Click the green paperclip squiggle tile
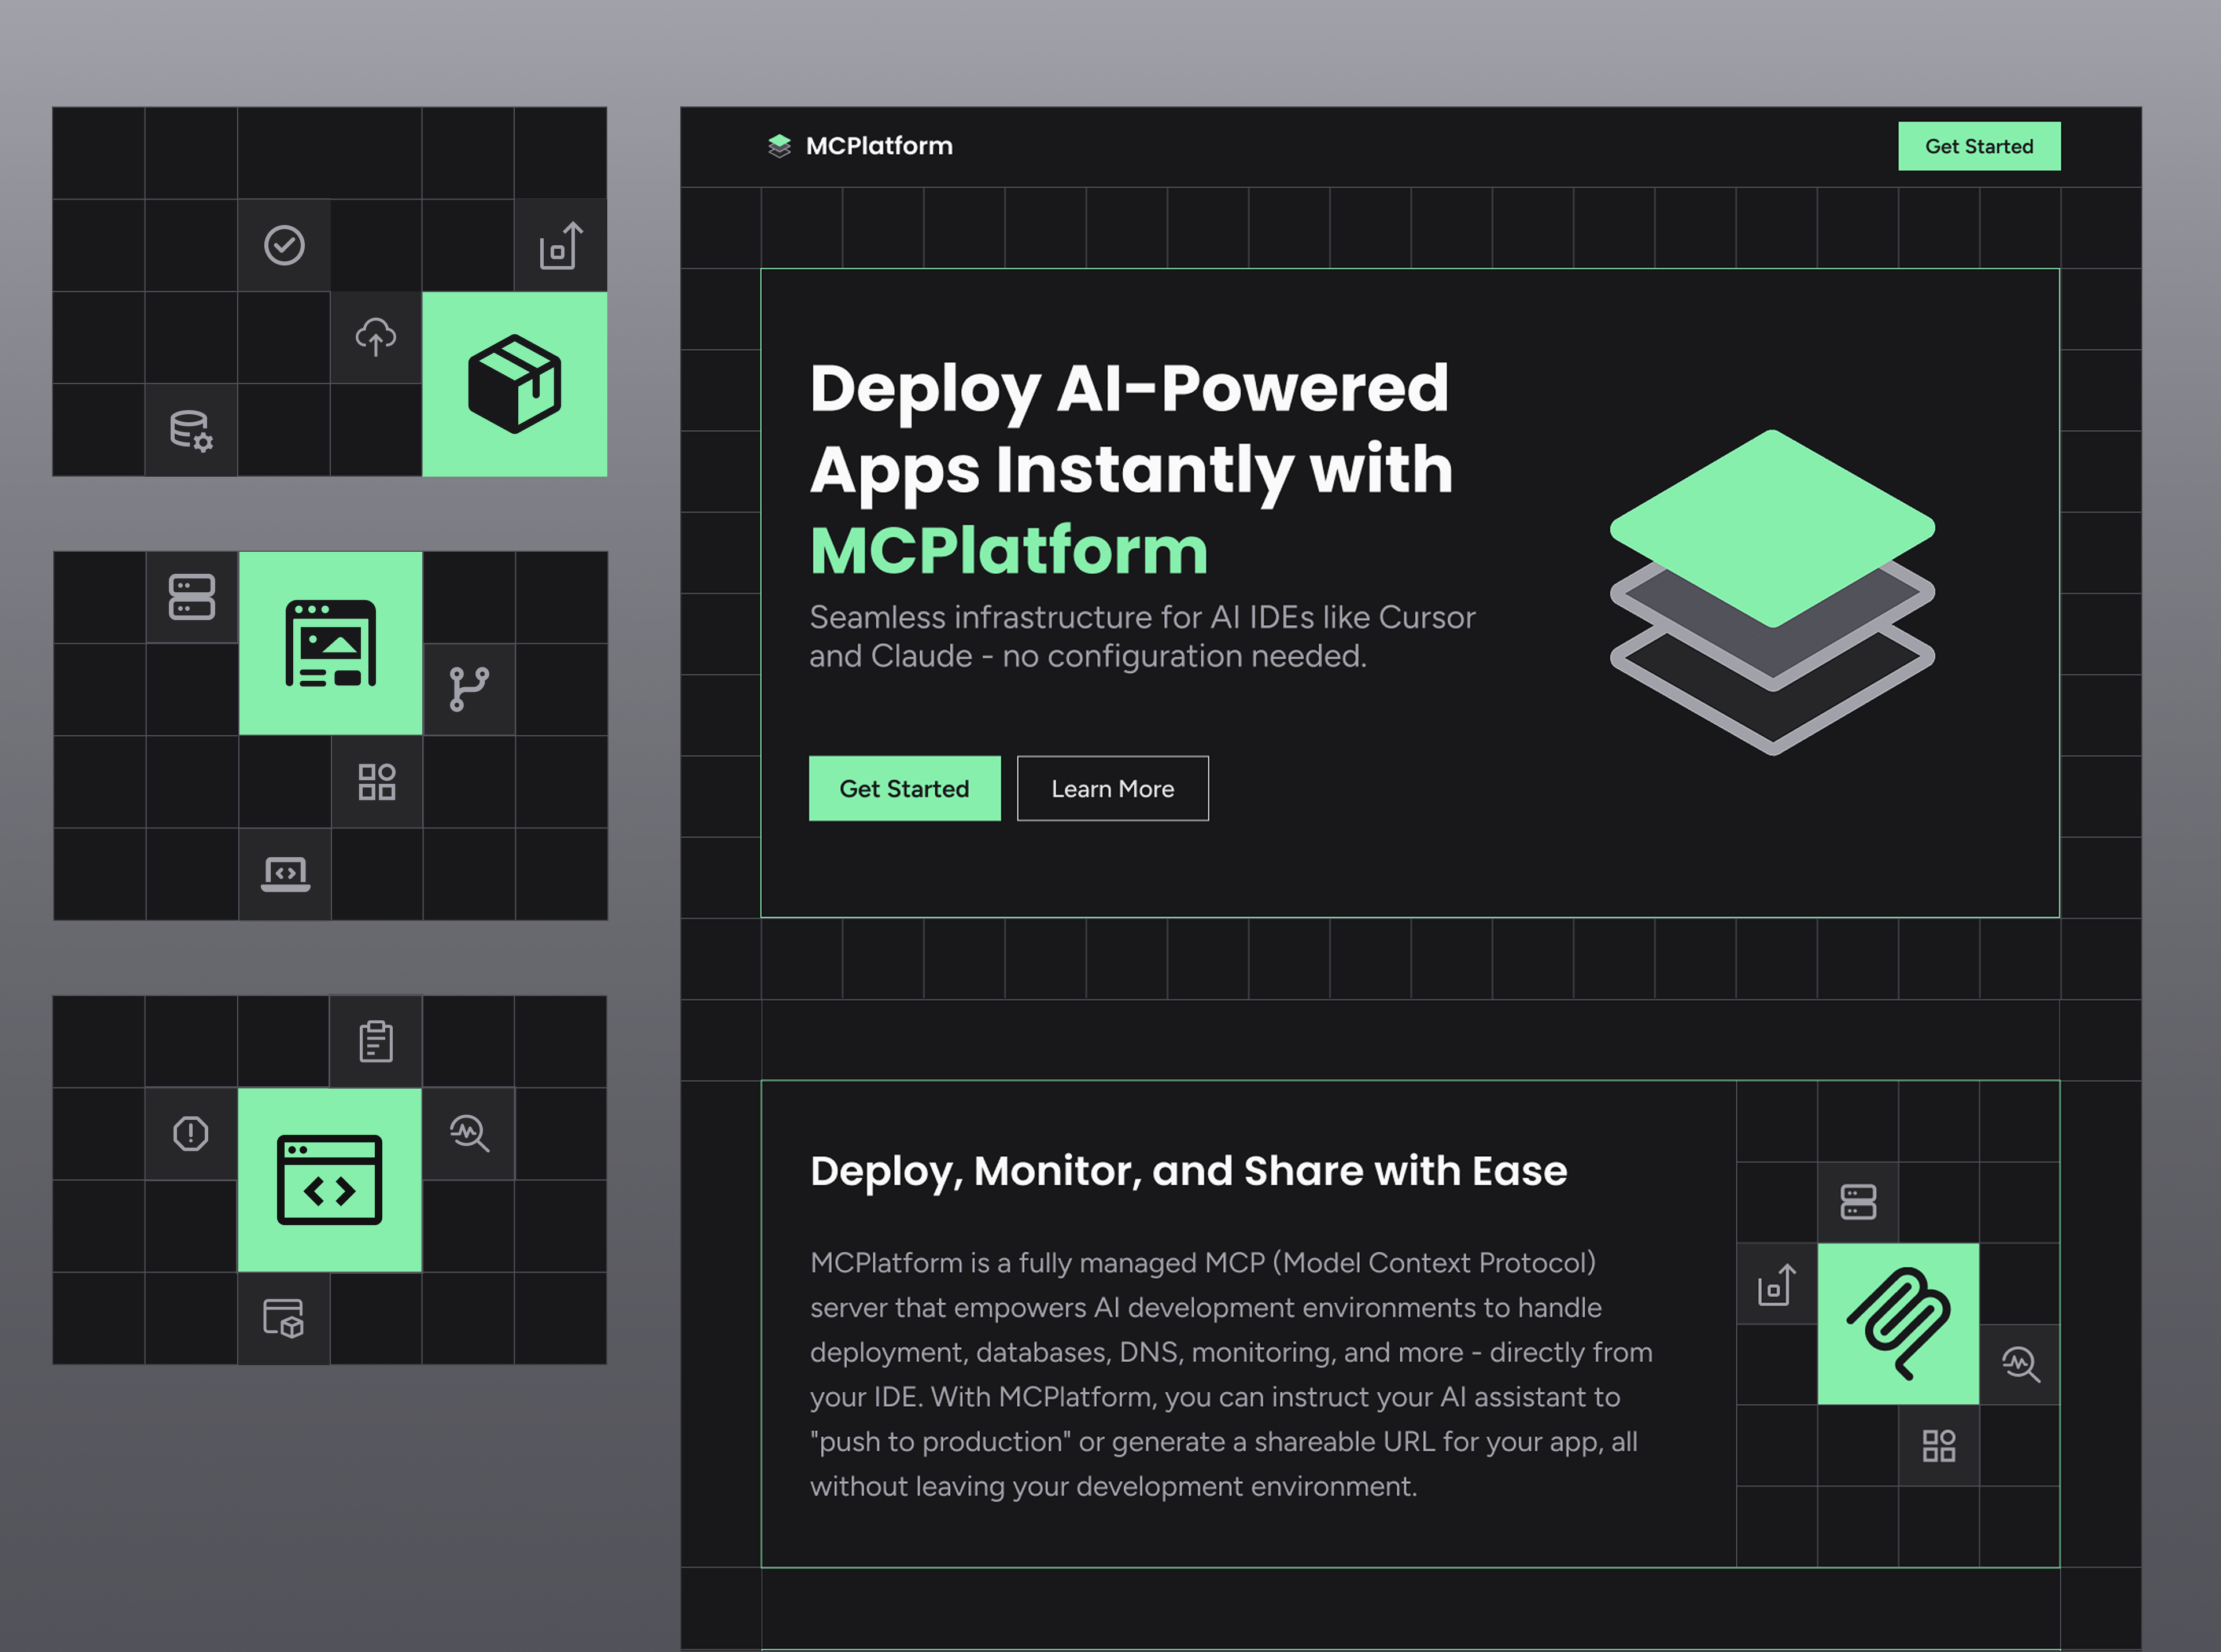Screen dimensions: 2221x1652 1898,1324
